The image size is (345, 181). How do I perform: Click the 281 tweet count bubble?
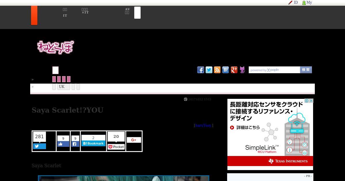point(39,137)
